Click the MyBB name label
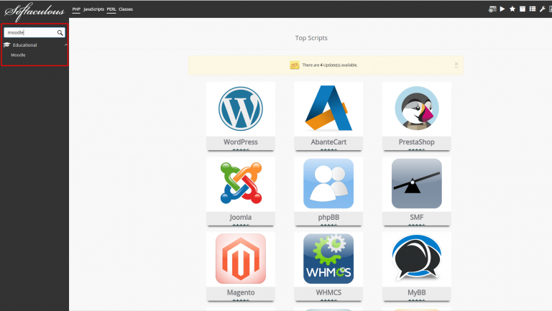Viewport: 552px width, 311px height. click(x=416, y=292)
